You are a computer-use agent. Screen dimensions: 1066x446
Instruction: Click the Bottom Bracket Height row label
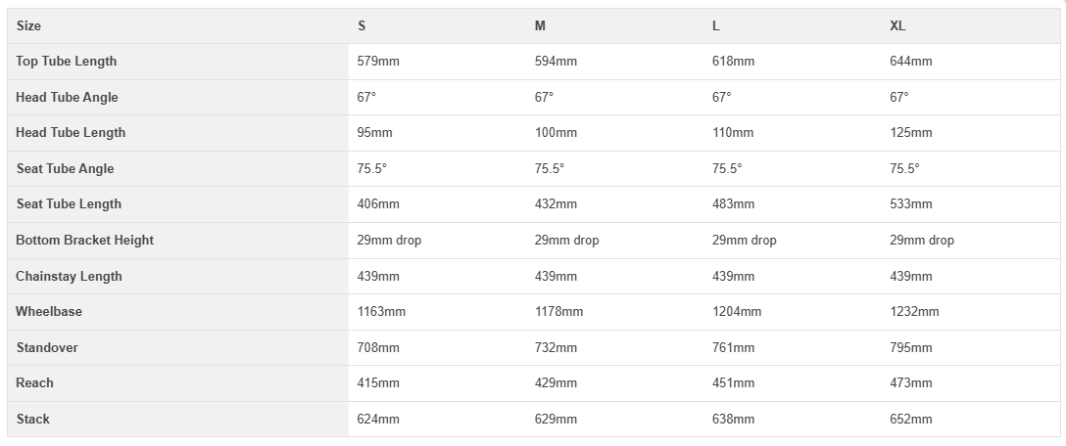pyautogui.click(x=85, y=240)
